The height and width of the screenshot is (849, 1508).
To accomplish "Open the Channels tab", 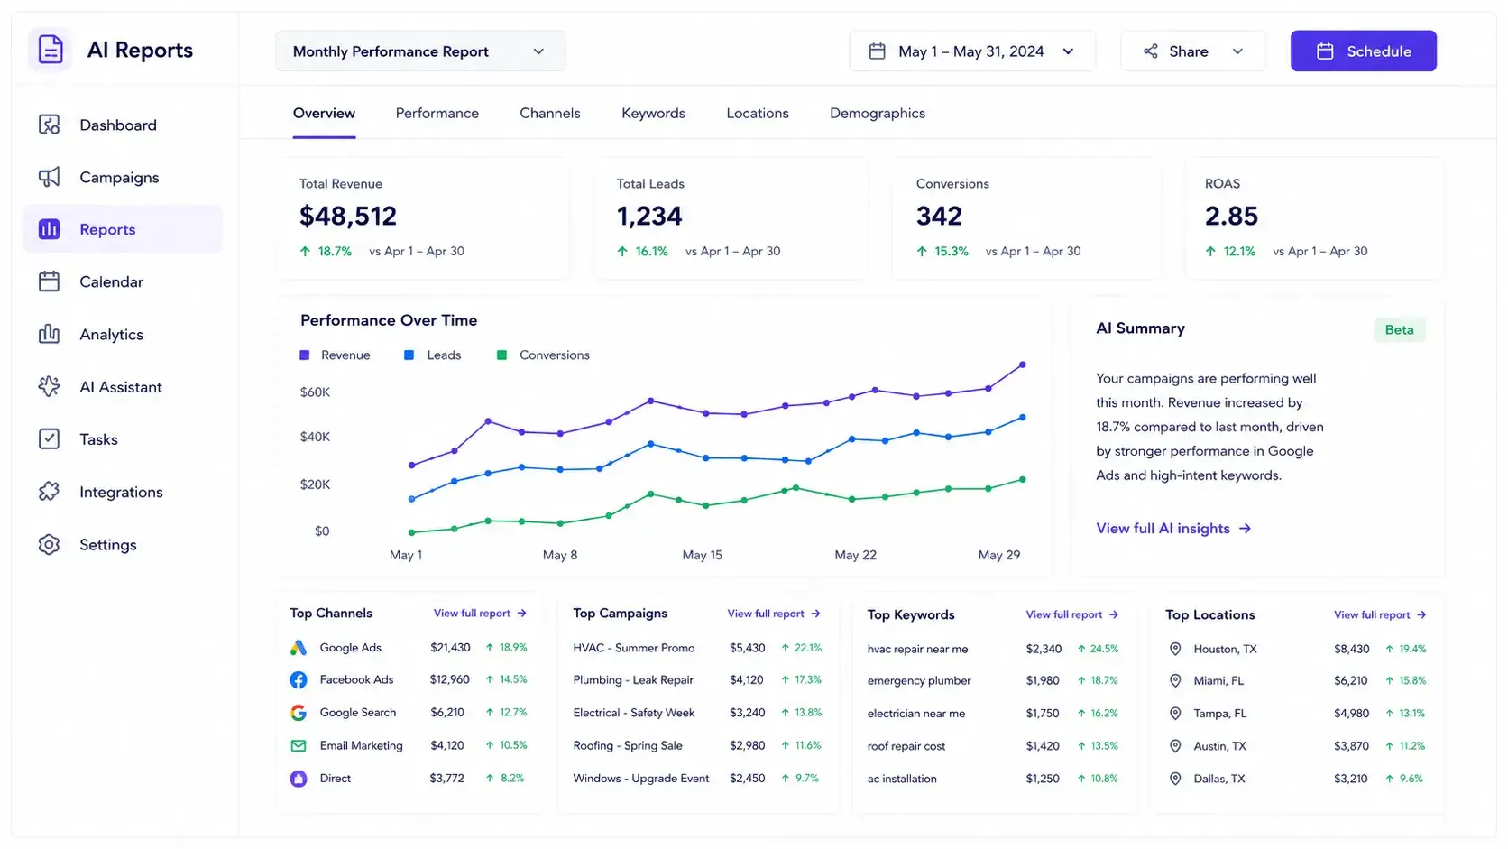I will point(550,113).
